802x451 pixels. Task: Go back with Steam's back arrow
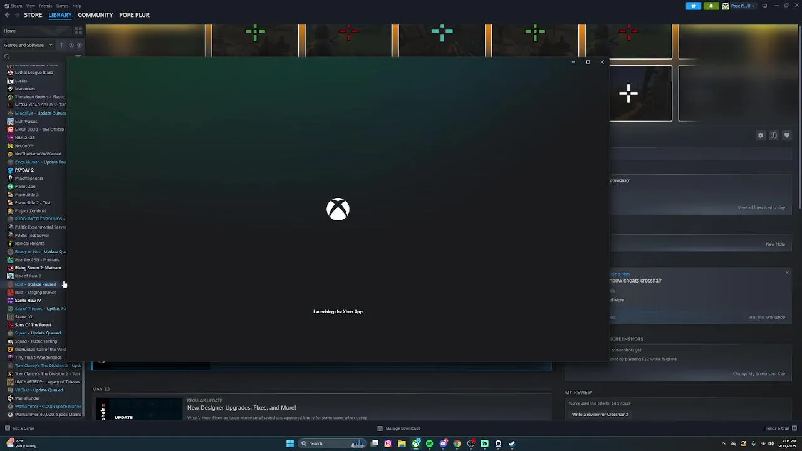[x=6, y=15]
